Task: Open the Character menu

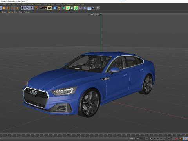Action: (x=38, y=4)
